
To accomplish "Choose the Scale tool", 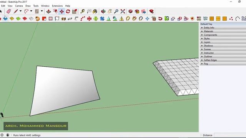I will (75, 11).
